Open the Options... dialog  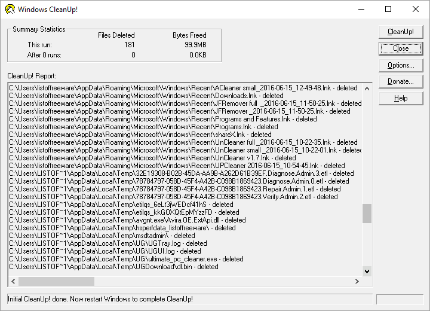pos(401,65)
